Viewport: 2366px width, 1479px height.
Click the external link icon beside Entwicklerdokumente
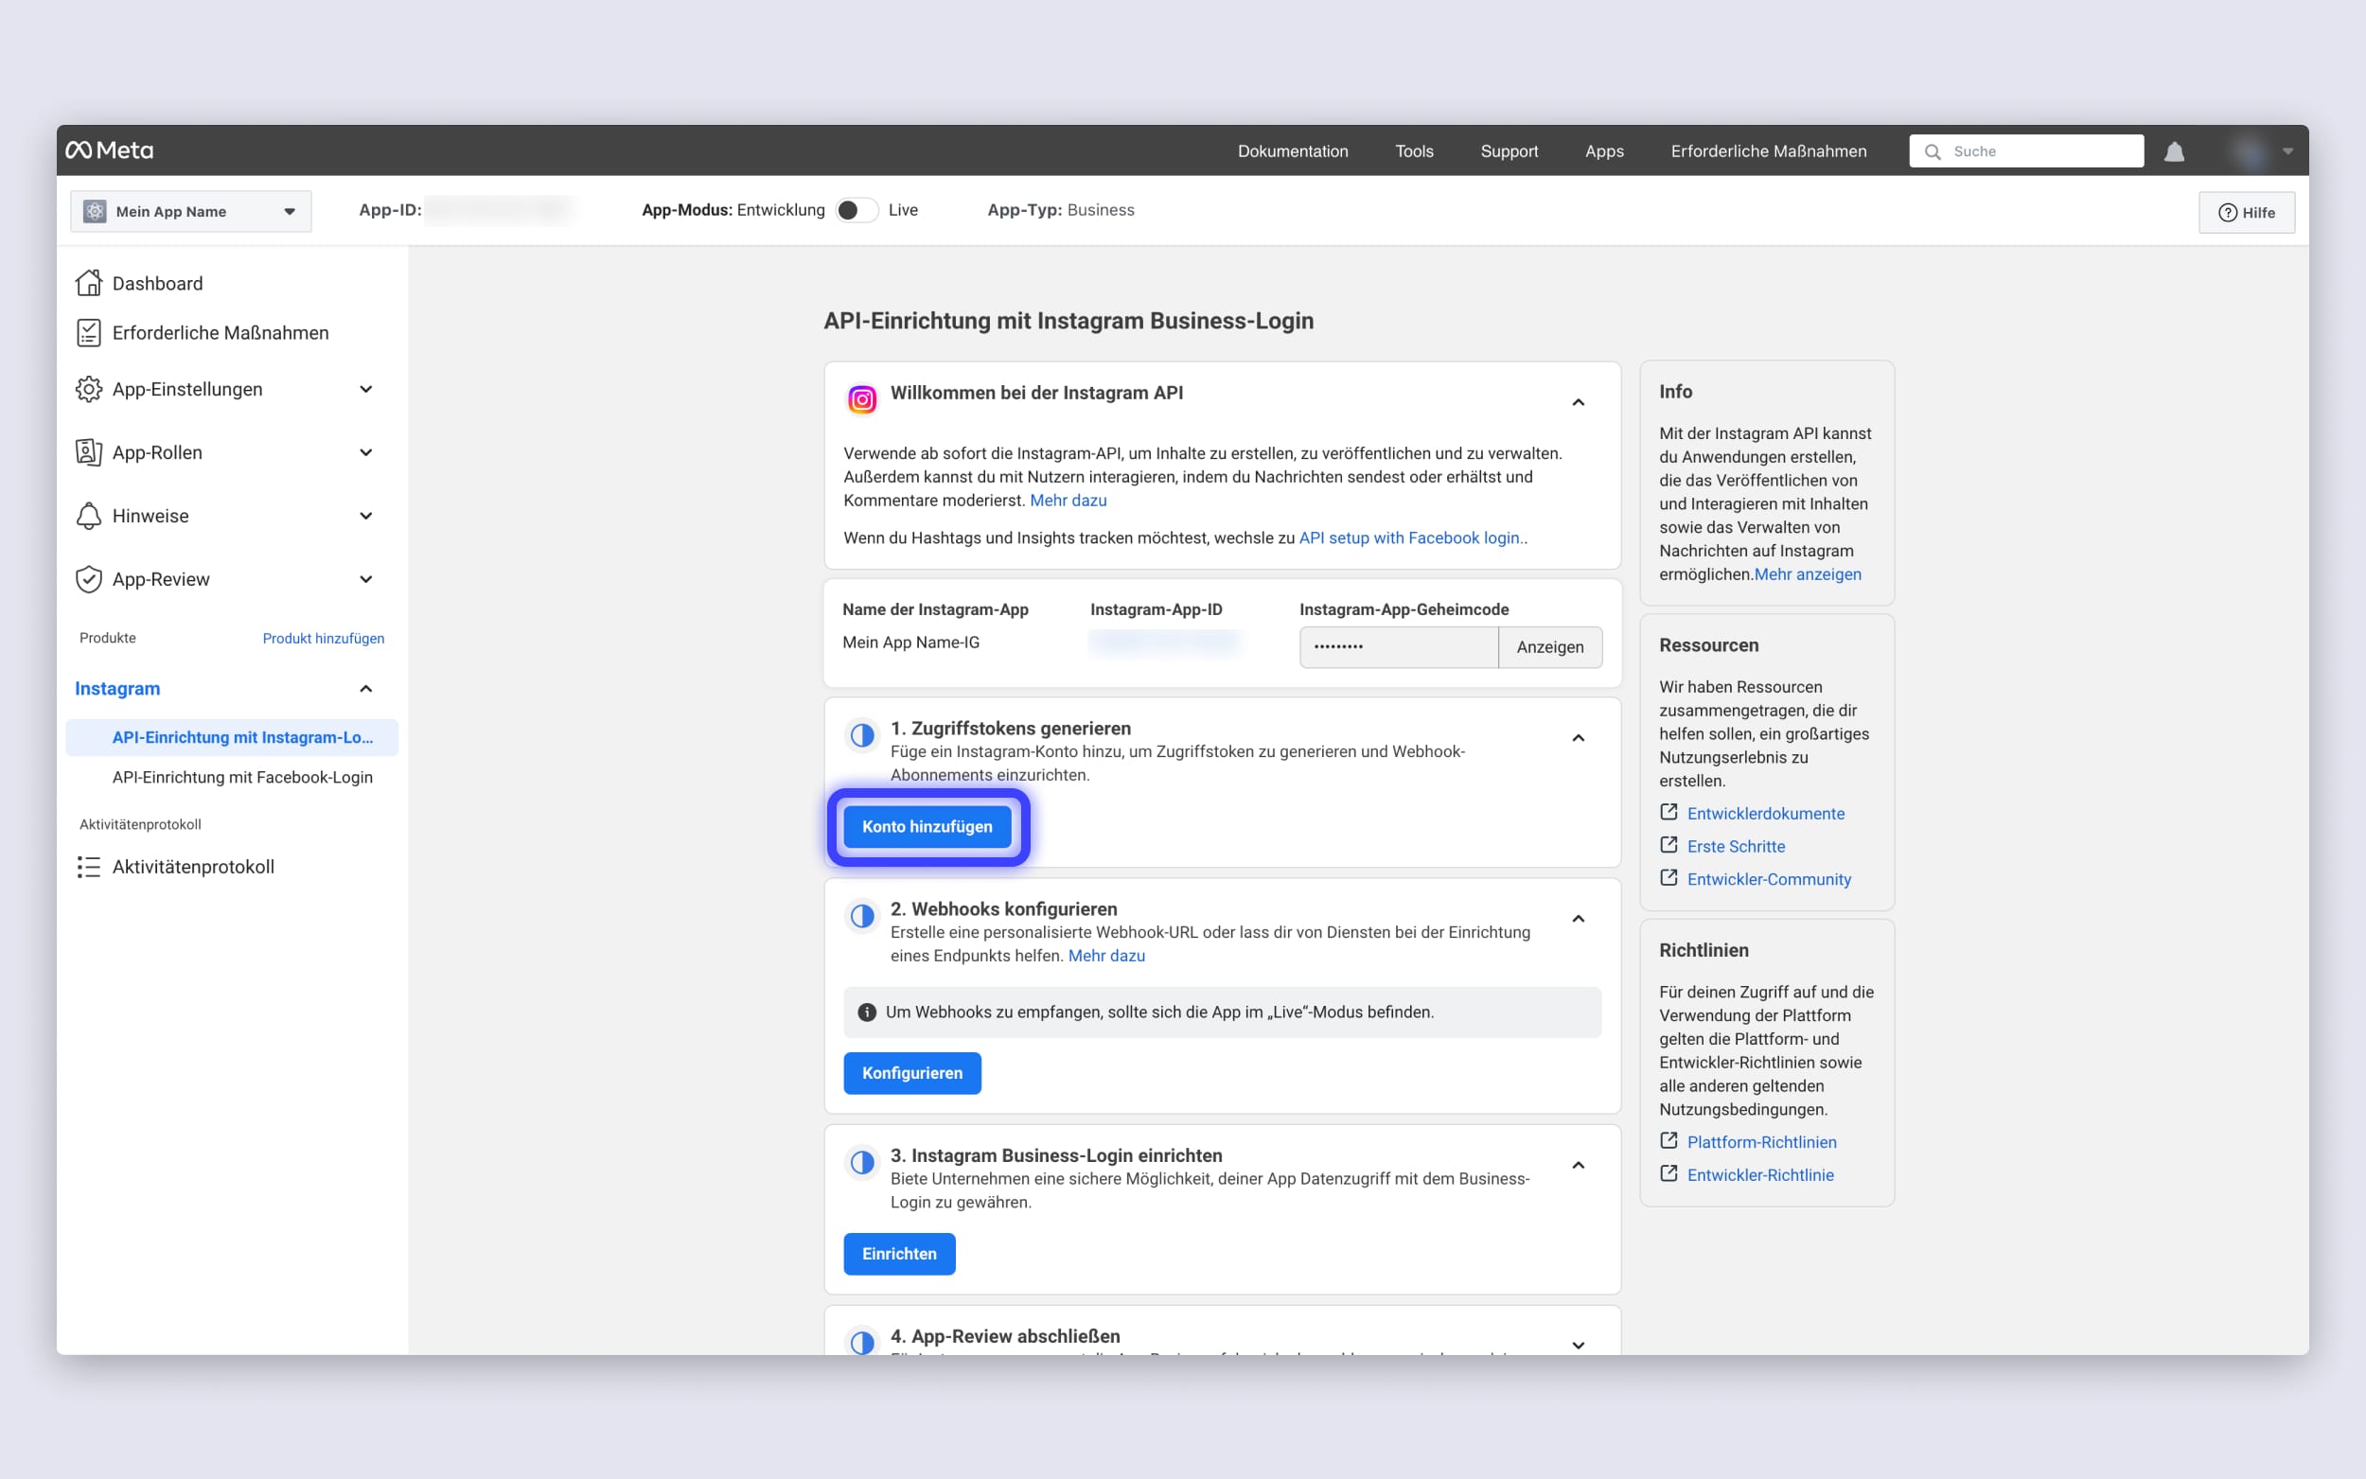(x=1669, y=812)
